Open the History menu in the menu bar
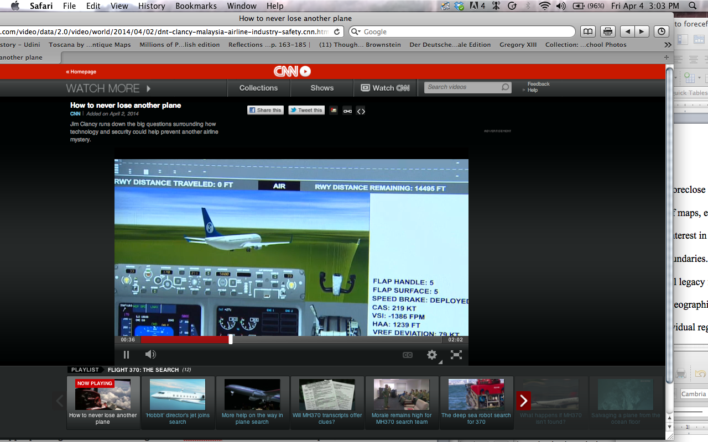 pos(152,6)
